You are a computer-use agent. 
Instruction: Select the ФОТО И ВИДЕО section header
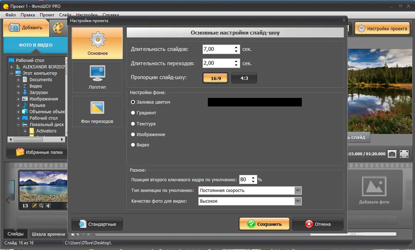click(36, 45)
